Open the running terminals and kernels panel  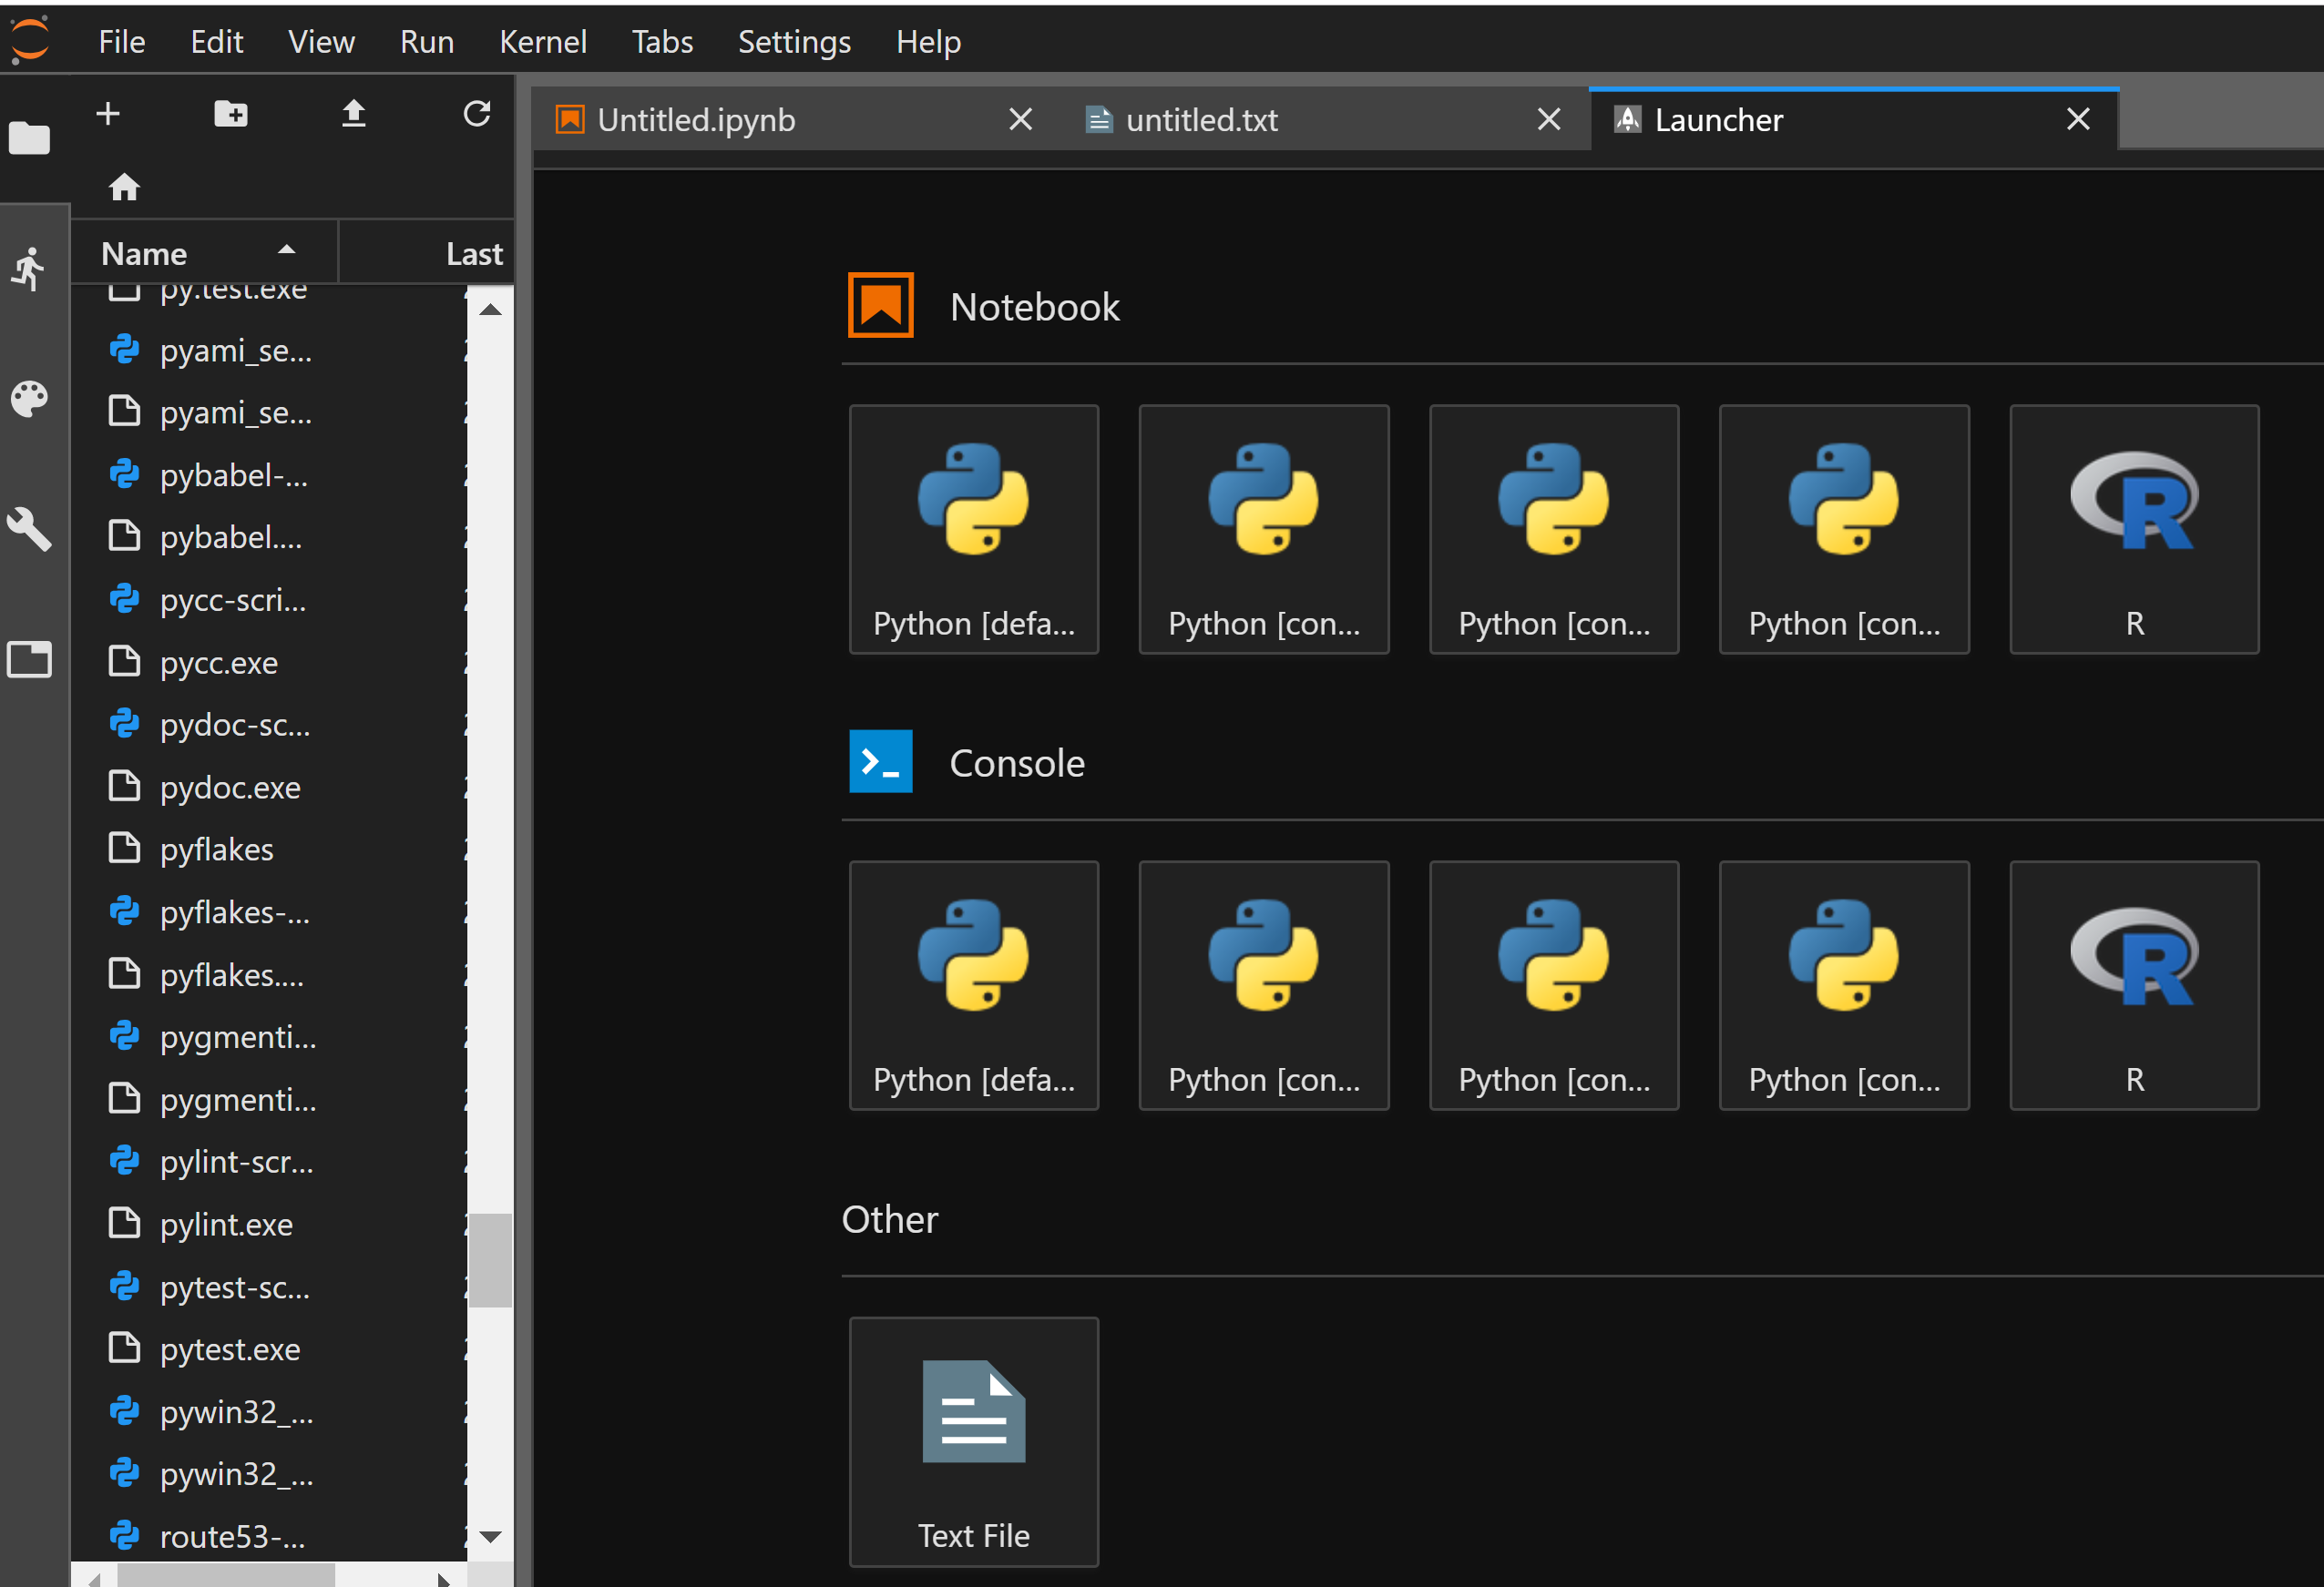[x=29, y=268]
